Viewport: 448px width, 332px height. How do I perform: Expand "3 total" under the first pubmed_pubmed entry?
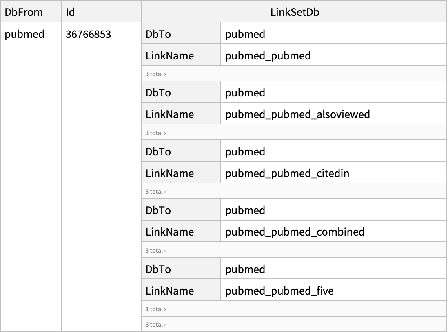tap(155, 74)
